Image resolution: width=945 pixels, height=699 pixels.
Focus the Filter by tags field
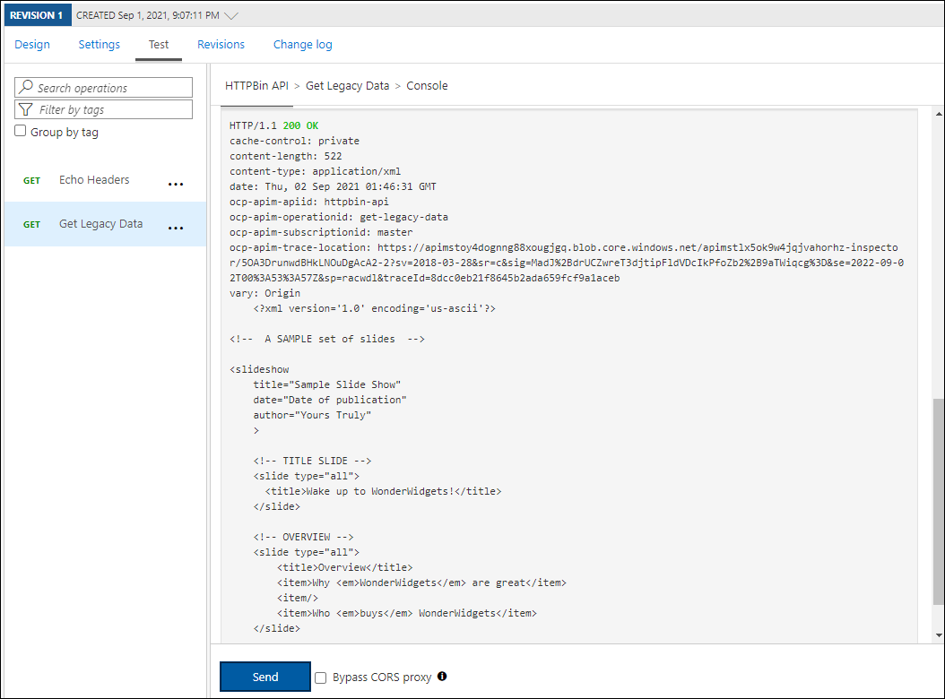(112, 109)
